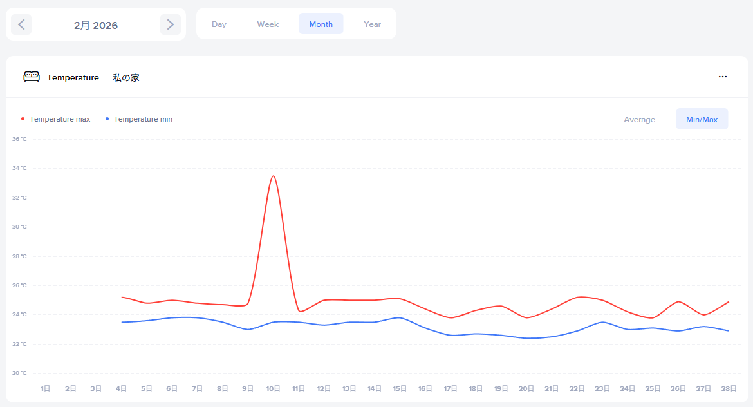Advance to next month with right arrow
Screen dimensions: 753x407
pos(170,24)
